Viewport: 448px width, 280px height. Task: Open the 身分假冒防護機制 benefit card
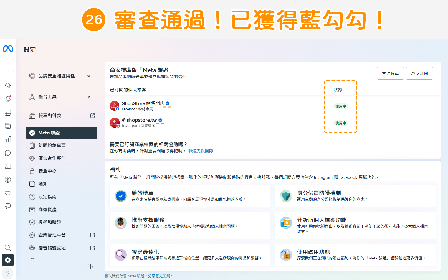click(355, 196)
